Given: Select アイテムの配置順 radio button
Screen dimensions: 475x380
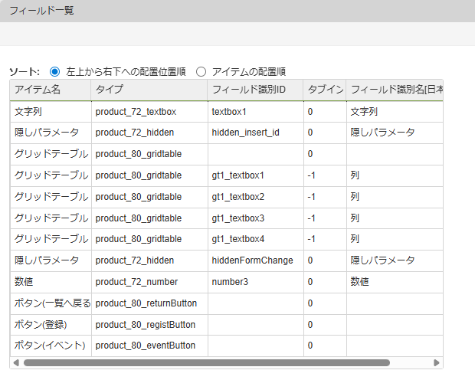Looking at the screenshot, I should (x=201, y=71).
